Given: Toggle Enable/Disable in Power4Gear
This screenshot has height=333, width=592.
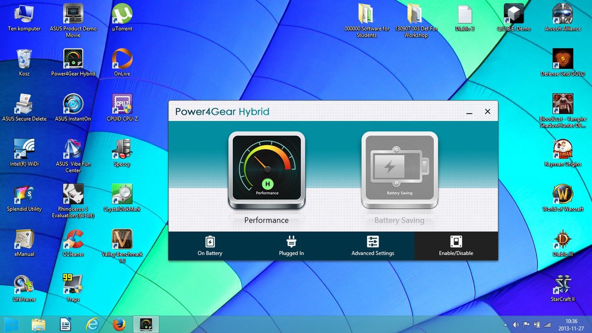Looking at the screenshot, I should 456,246.
